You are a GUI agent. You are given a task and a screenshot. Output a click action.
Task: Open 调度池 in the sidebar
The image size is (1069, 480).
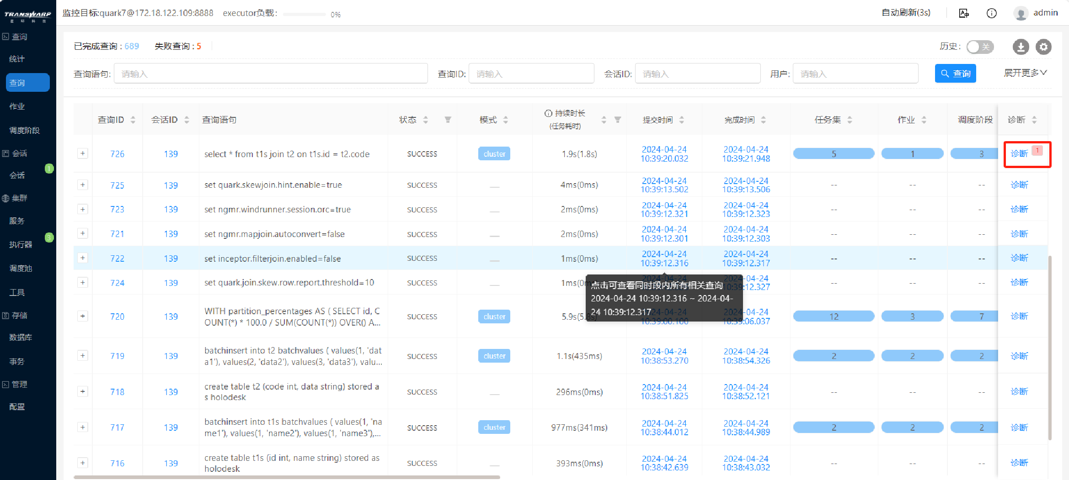[x=21, y=269]
